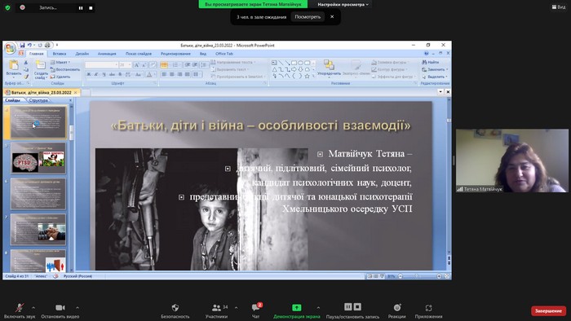571x321 pixels.
Task: Toggle italic (К) formatting
Action: [x=96, y=74]
